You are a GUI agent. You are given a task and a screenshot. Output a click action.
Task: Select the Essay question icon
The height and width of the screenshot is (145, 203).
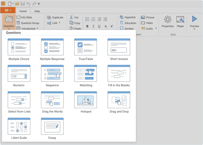pyautogui.click(x=52, y=126)
